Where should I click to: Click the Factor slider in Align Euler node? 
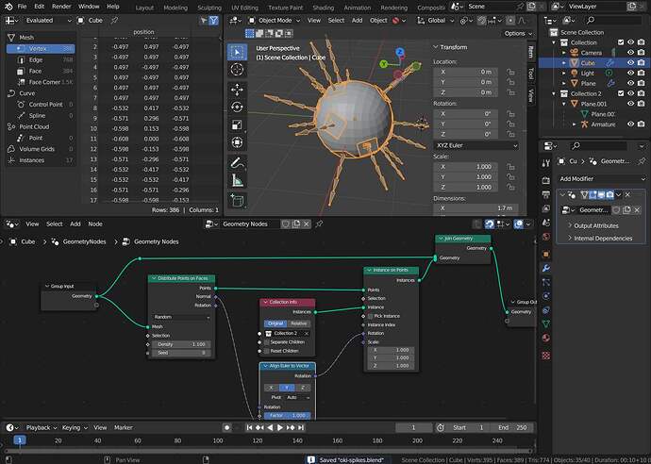click(287, 416)
